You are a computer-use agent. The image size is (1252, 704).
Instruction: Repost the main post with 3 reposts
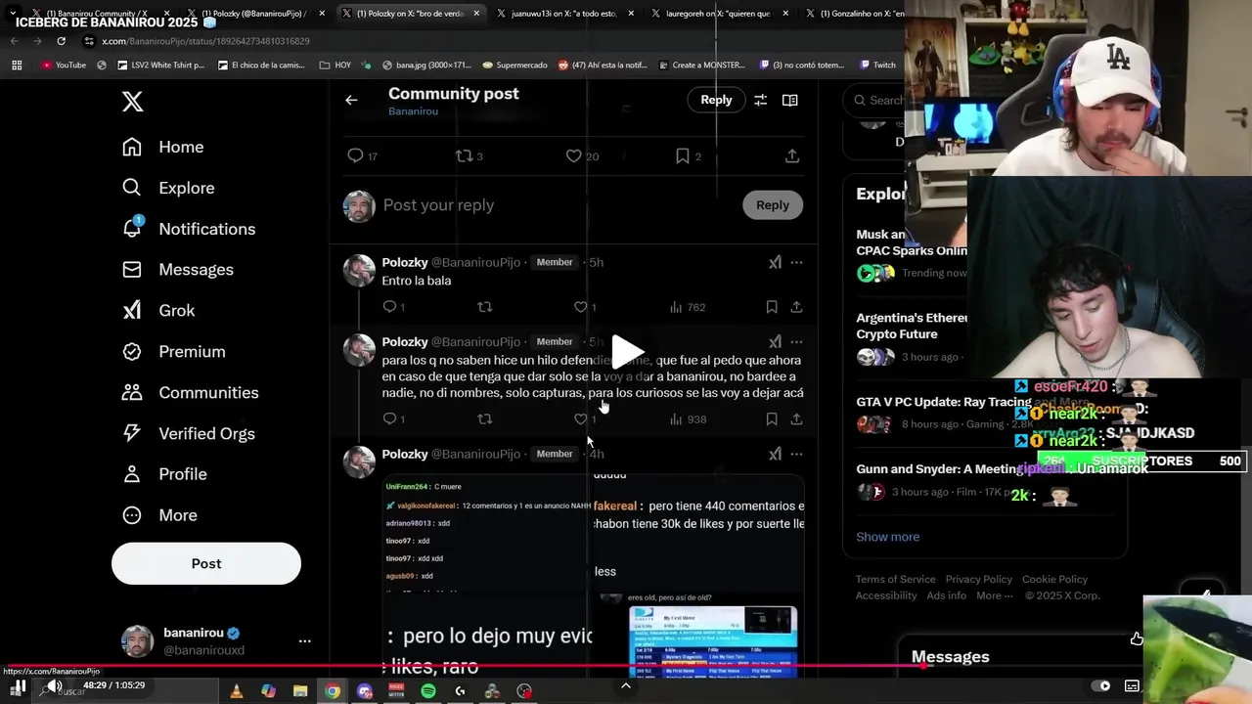(x=465, y=155)
